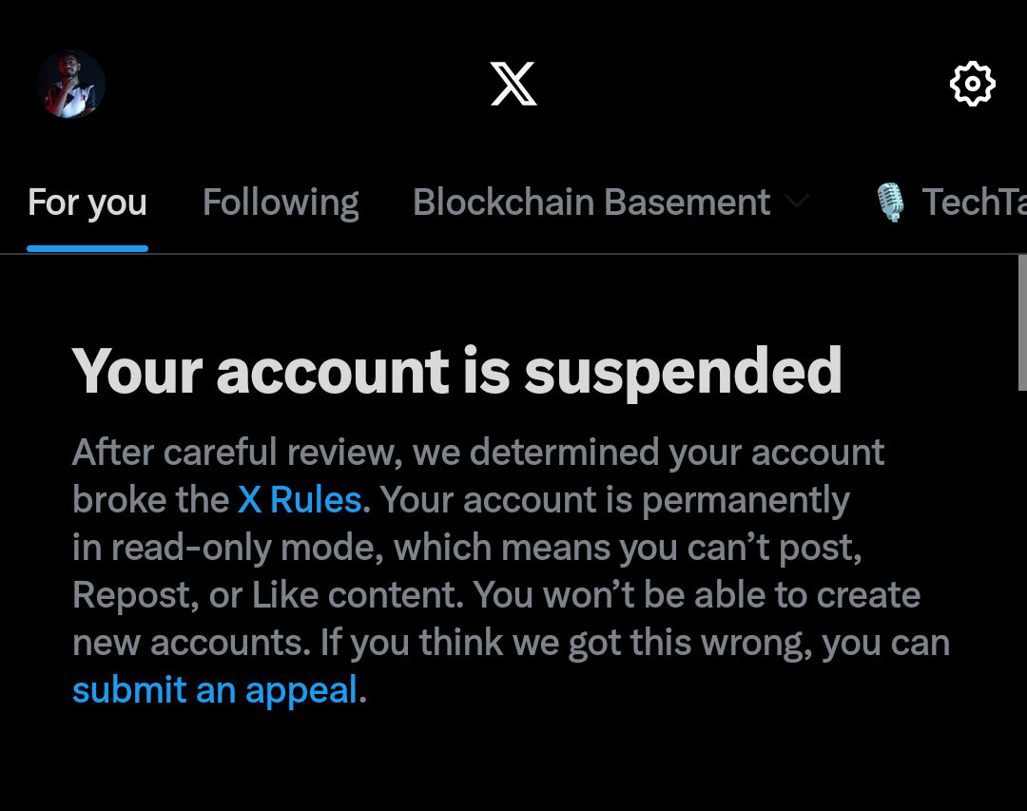Open the profile avatar menu
The image size is (1027, 811).
[70, 85]
